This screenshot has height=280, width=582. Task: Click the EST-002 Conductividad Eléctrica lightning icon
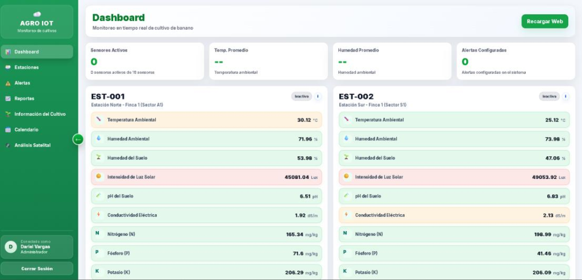click(346, 214)
